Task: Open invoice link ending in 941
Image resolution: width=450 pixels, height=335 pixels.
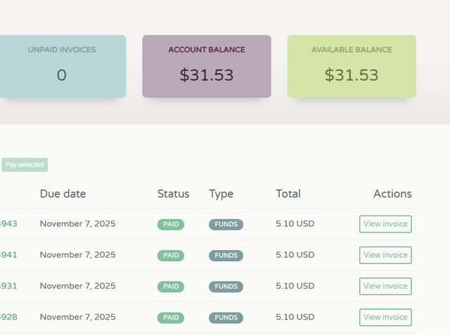Action: [x=9, y=255]
